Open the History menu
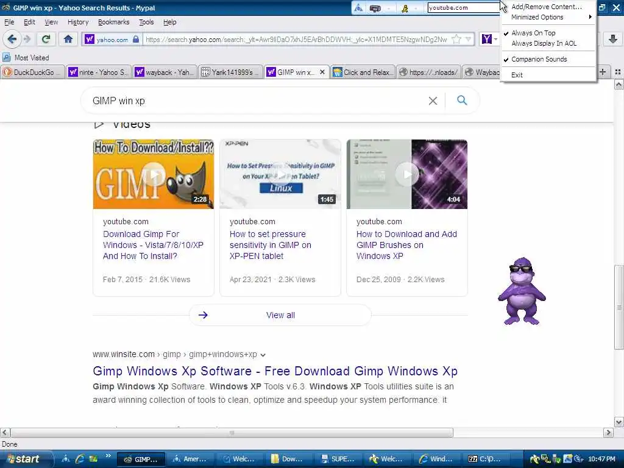The width and height of the screenshot is (624, 468). 78,22
